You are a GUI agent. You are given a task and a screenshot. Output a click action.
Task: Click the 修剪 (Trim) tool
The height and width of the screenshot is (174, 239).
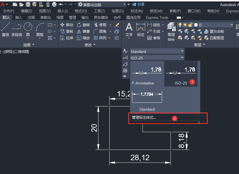(100, 25)
